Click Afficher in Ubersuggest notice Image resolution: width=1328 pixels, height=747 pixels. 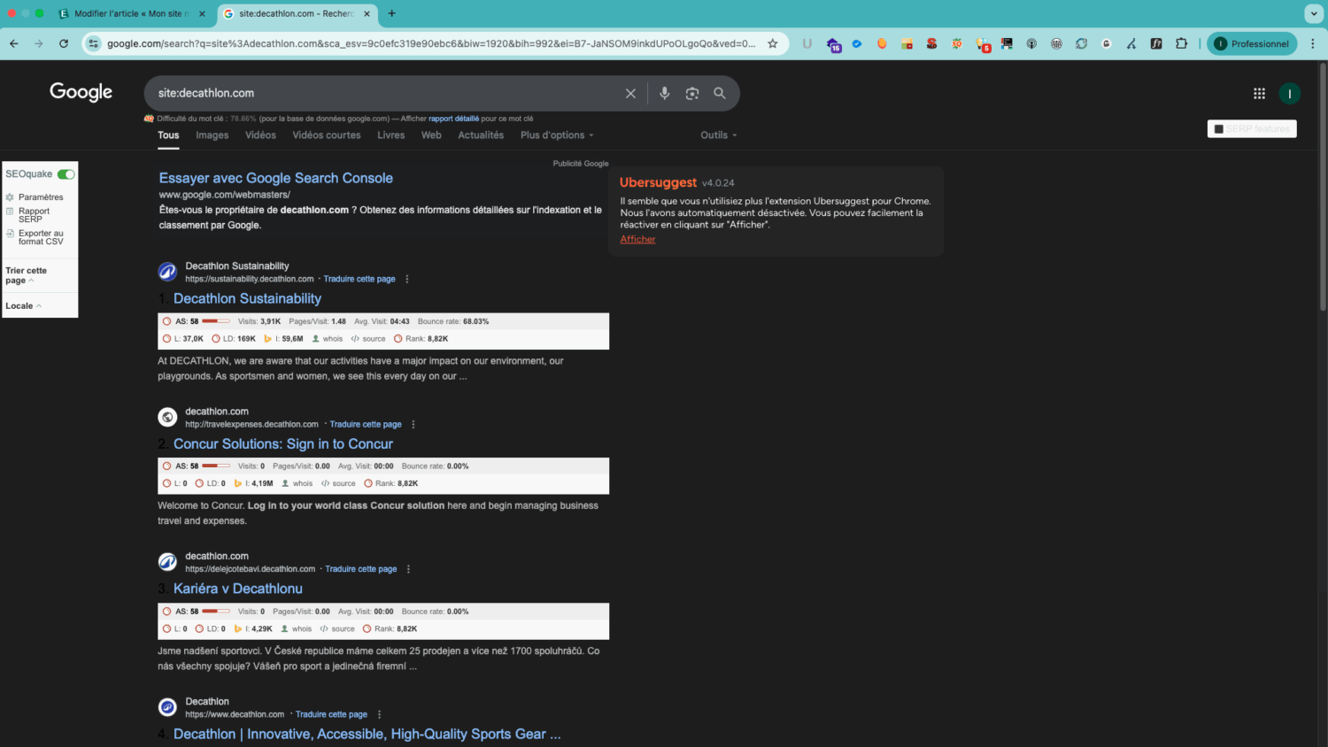point(637,239)
